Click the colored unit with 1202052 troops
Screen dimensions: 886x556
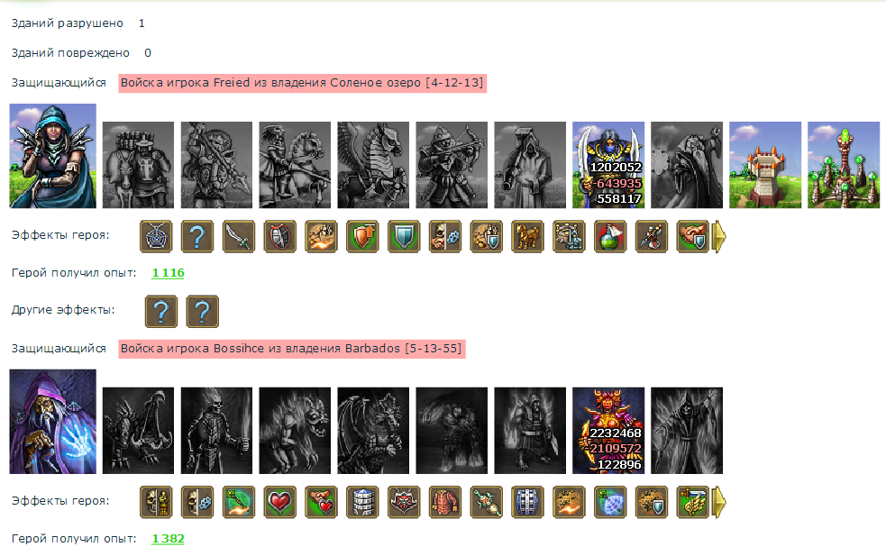[x=608, y=165]
